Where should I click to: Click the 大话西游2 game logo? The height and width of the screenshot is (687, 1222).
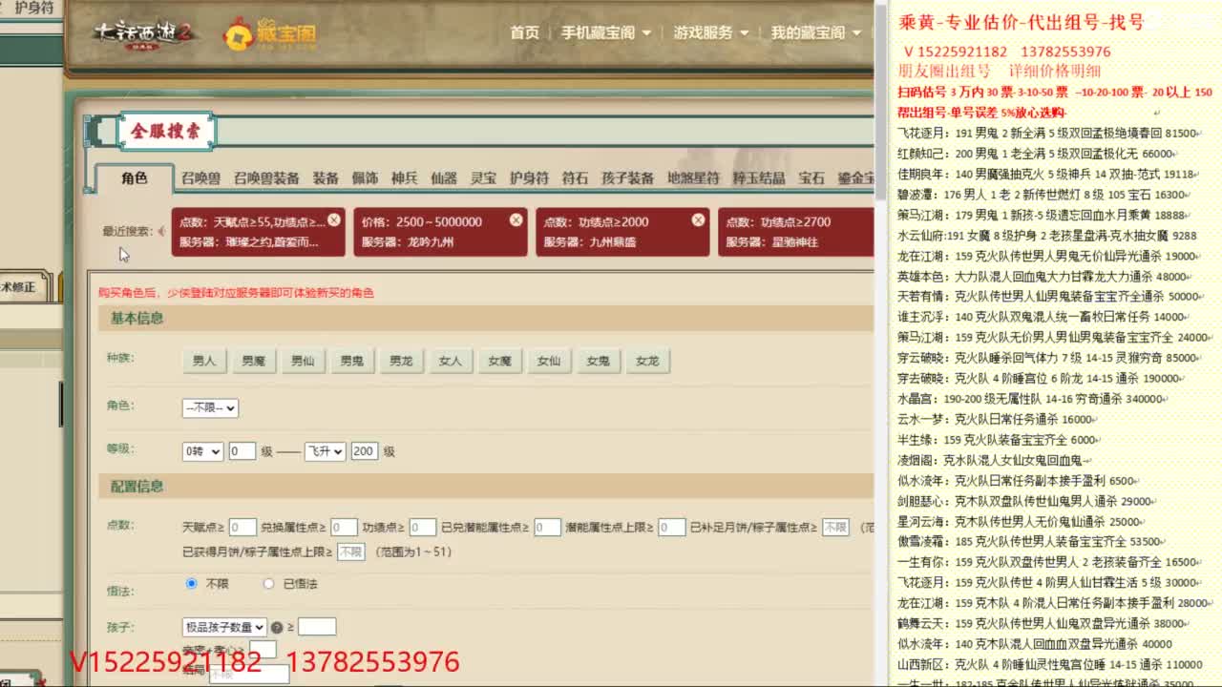(144, 33)
